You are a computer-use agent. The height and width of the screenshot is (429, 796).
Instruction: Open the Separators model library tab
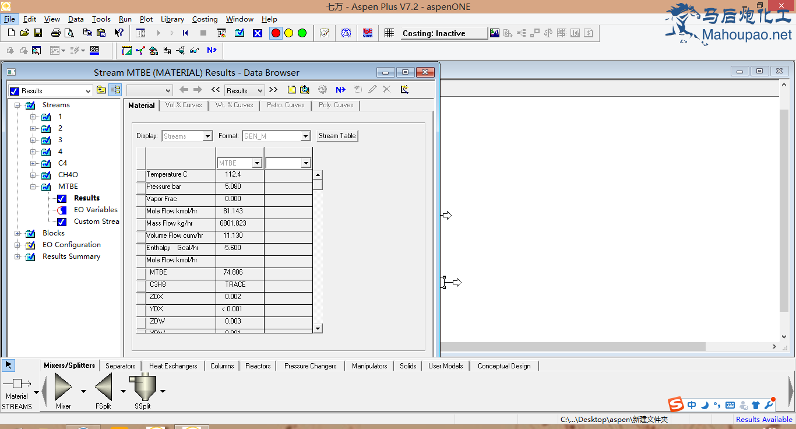pos(121,366)
